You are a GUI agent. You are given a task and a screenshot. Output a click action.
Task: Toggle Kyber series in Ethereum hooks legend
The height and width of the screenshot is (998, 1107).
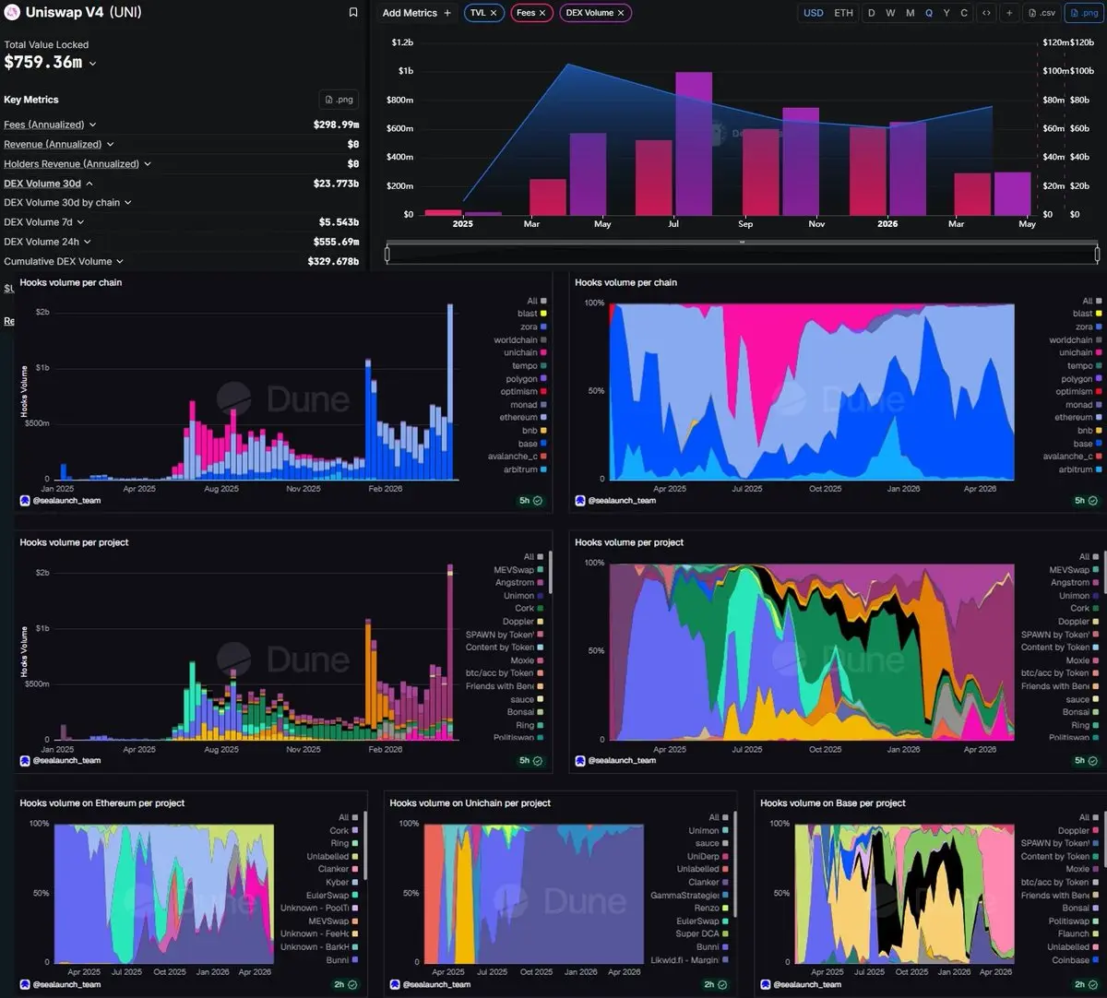coord(342,883)
